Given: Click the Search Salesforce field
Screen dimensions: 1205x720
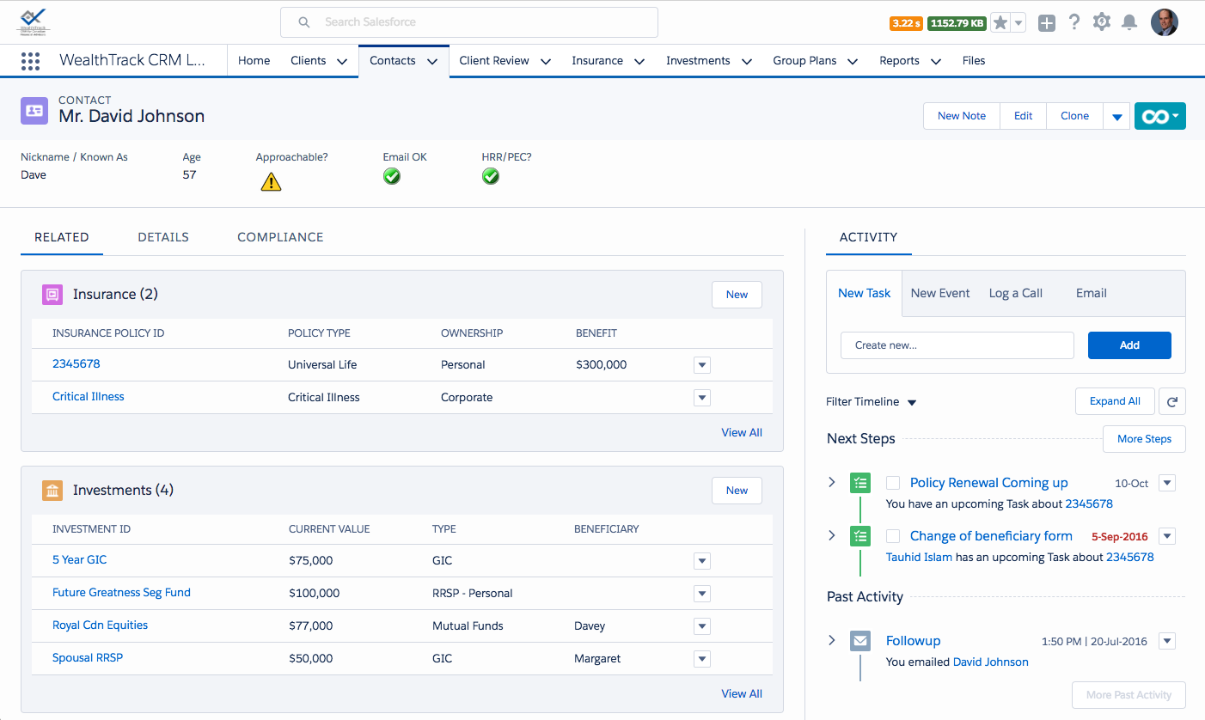Looking at the screenshot, I should point(468,22).
